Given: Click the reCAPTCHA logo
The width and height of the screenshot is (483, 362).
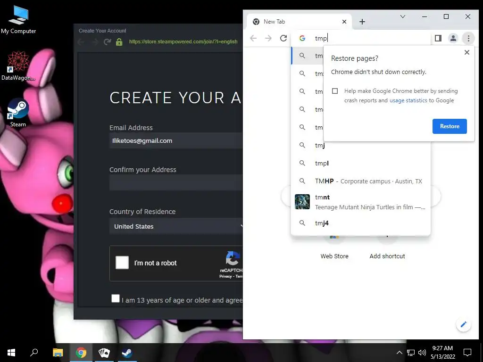Looking at the screenshot, I should [x=232, y=258].
